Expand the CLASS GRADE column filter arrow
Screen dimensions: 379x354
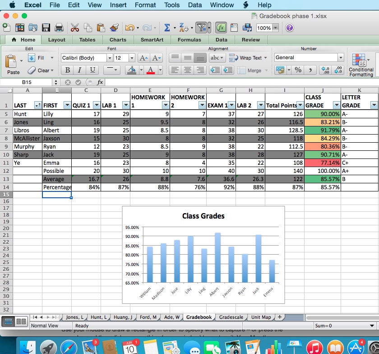[x=336, y=105]
